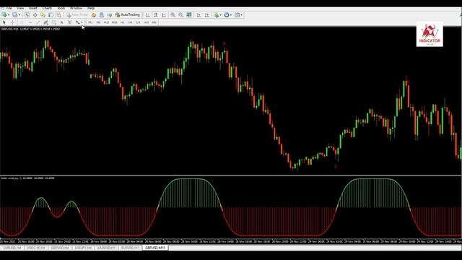
Task: Tile chart windows
Action: [x=189, y=14]
